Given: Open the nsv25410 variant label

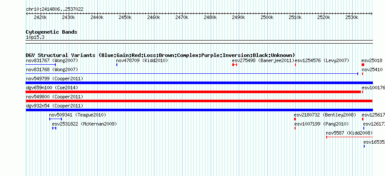Looking at the screenshot, I should [372, 69].
